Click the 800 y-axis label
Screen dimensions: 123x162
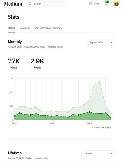[11, 92]
